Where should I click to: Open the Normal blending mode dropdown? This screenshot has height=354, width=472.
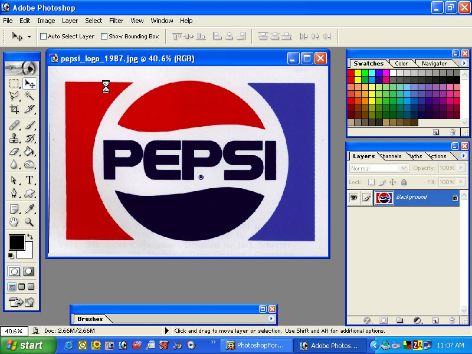(x=379, y=168)
